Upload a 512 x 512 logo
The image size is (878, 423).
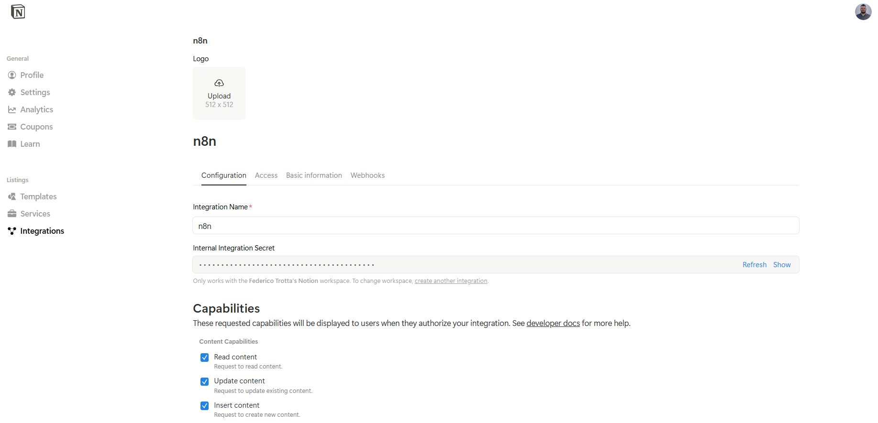coord(219,93)
